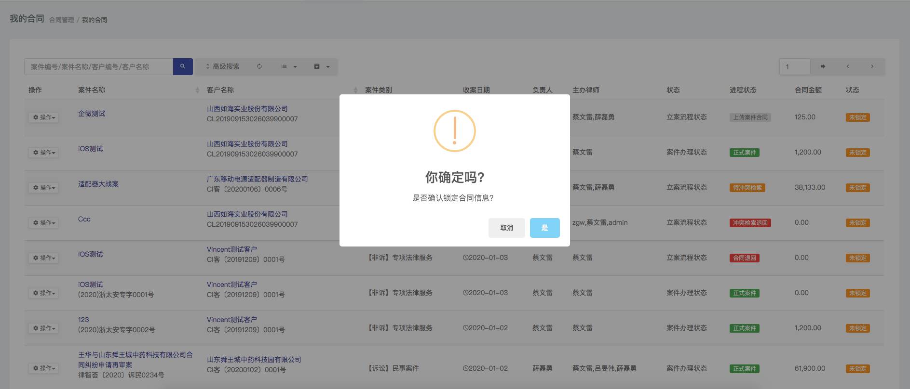Open the Ccc case link
Screen dimensions: 910x389
[84, 219]
